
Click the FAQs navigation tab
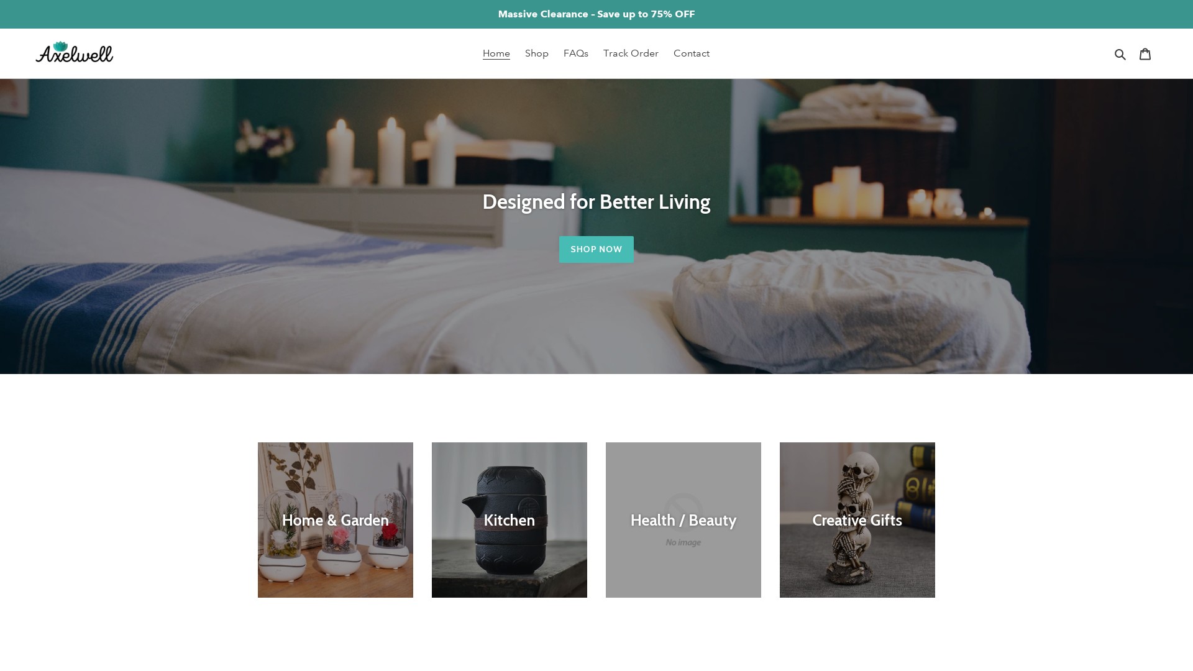(x=576, y=53)
